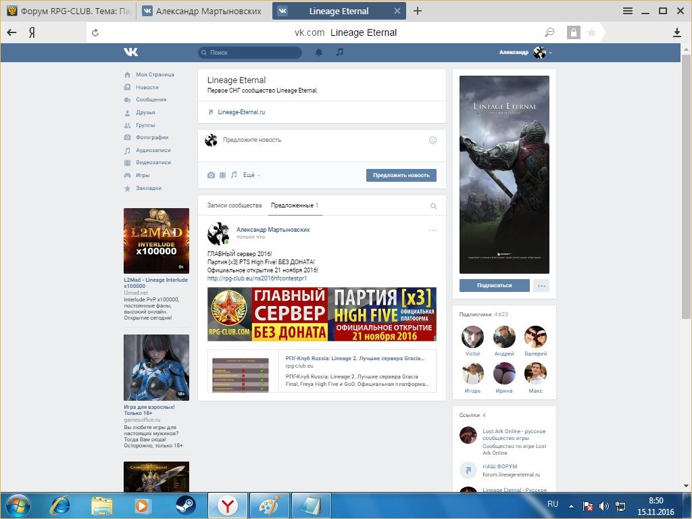The image size is (692, 519).
Task: Open the Lineage-Eternal.ru link
Action: pyautogui.click(x=241, y=112)
